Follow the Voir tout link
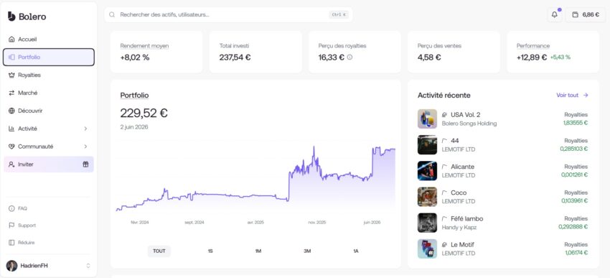Image resolution: width=610 pixels, height=278 pixels. (572, 96)
